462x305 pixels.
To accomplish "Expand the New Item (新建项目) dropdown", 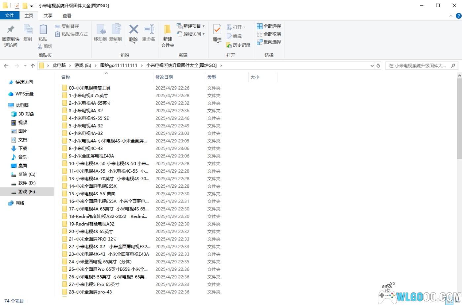I will coord(191,26).
